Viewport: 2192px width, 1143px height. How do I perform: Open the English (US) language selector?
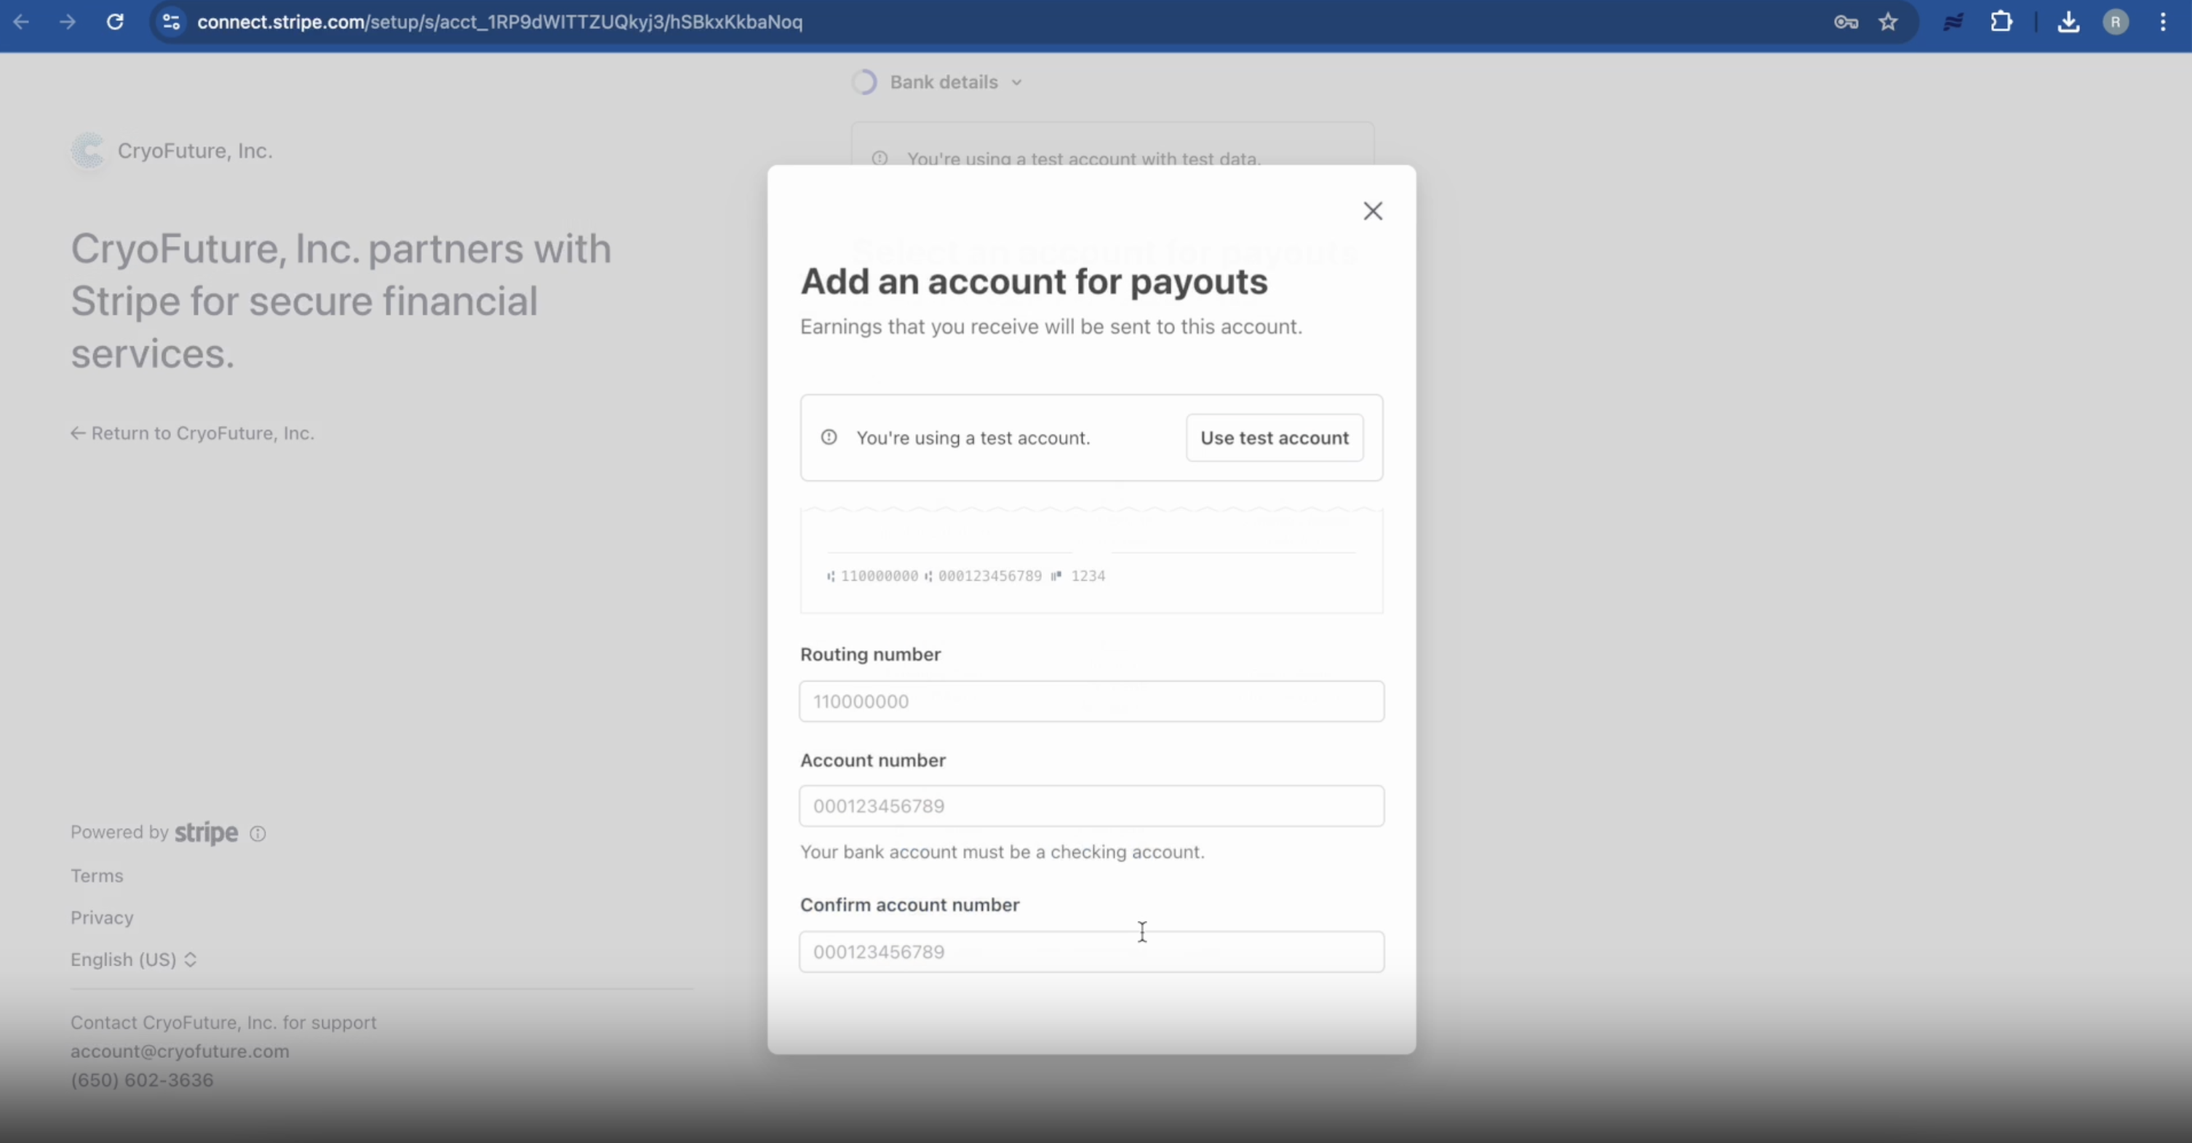[132, 959]
